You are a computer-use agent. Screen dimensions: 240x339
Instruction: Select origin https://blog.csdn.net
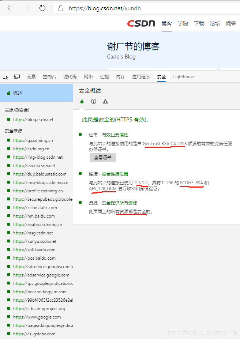(33, 120)
